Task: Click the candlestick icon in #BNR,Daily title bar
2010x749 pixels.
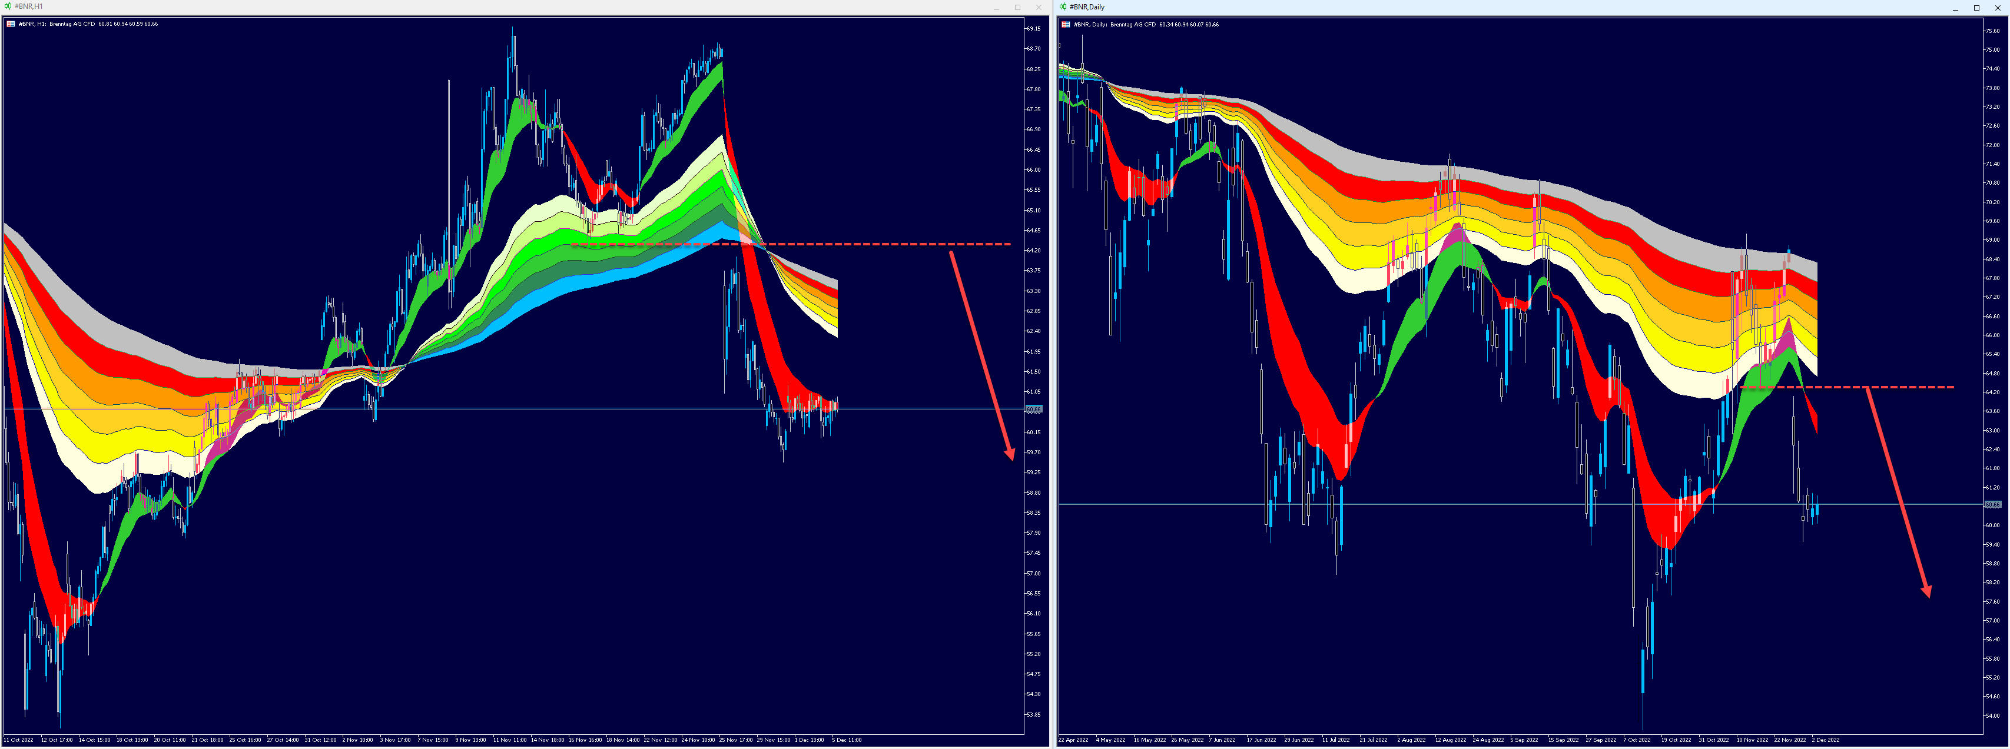Action: pyautogui.click(x=1063, y=7)
